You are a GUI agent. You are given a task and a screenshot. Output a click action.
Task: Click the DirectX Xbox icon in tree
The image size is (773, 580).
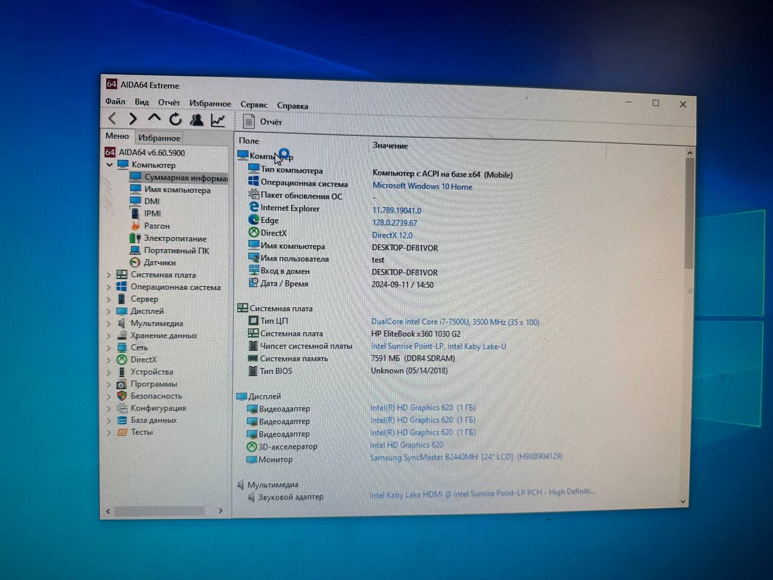[x=121, y=359]
